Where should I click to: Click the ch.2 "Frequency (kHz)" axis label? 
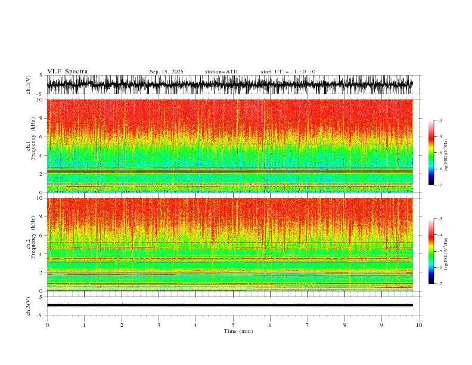click(x=33, y=237)
